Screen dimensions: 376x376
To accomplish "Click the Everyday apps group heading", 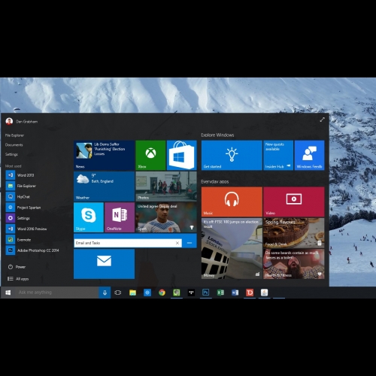I will [215, 181].
